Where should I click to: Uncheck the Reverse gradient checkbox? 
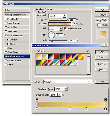point(74,24)
